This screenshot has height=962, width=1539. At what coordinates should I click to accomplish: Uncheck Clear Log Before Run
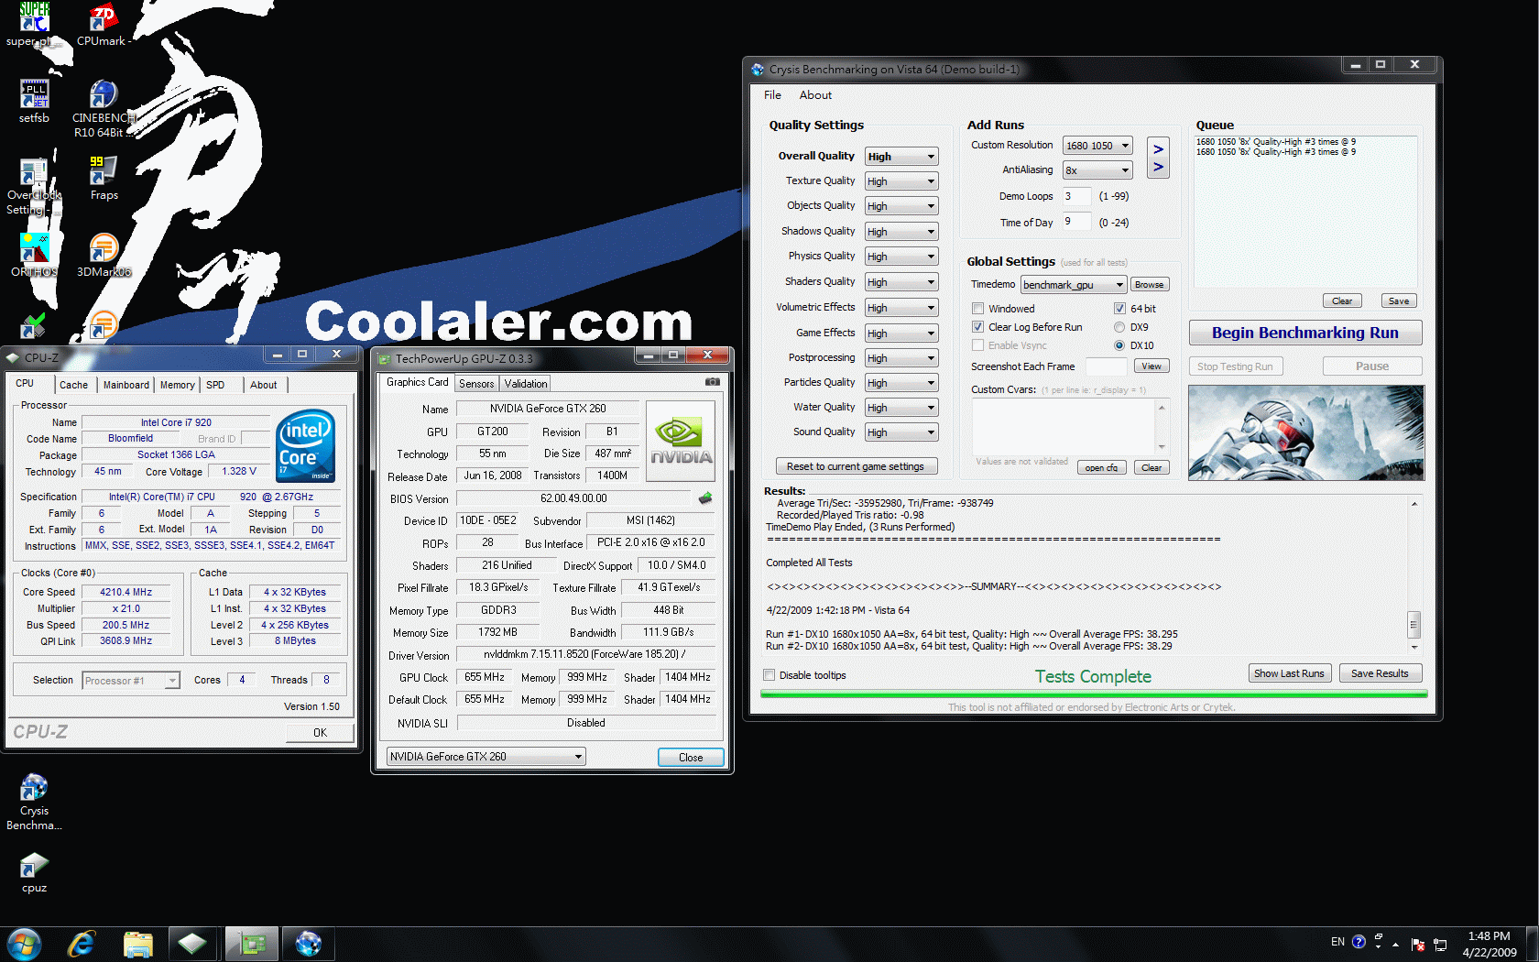pyautogui.click(x=977, y=327)
